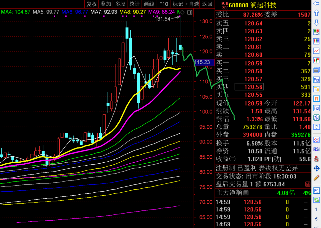Viewport: 321px width, 228px height.
Task: Select the 5-minute period in the sidebar
Action: click(316, 219)
